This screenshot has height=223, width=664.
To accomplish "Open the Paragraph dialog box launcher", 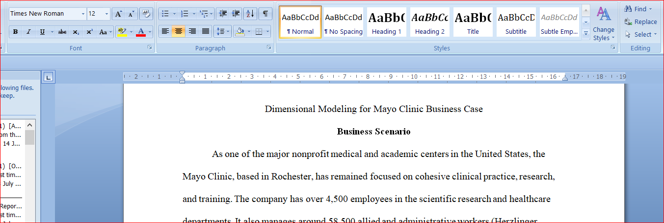I will (x=269, y=48).
